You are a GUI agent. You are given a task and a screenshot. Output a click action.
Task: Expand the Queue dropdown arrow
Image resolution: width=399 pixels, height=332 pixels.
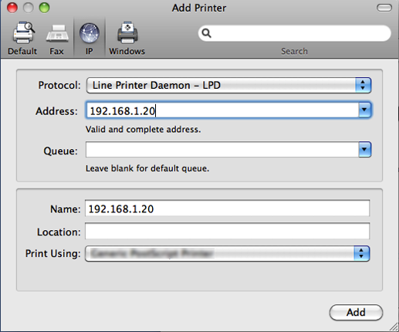click(364, 149)
